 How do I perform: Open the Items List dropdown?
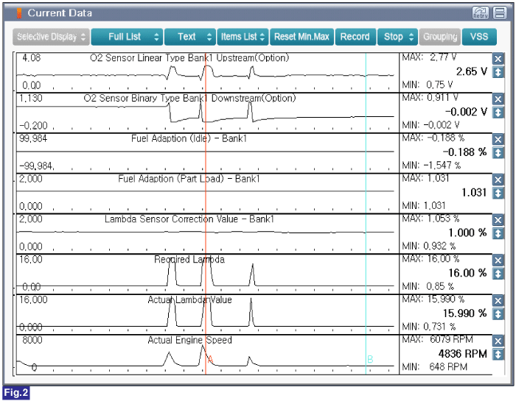click(243, 37)
